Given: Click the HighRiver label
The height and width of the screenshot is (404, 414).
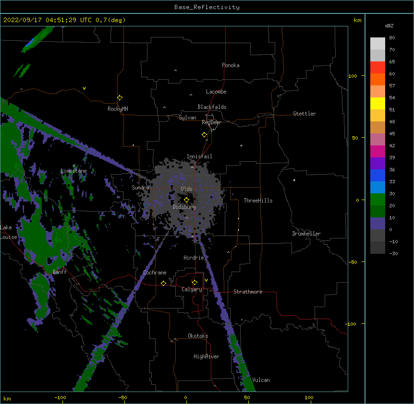Looking at the screenshot, I should 207,356.
